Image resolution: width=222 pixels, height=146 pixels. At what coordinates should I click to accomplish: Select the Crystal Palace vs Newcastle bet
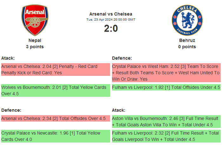pos(55,136)
